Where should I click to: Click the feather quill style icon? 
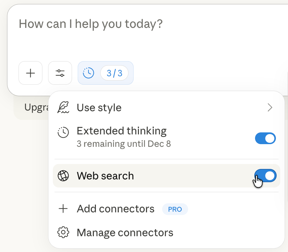(x=63, y=108)
